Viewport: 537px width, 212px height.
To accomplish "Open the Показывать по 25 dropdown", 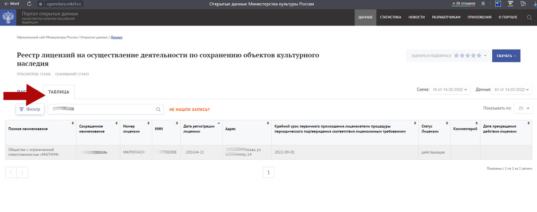I will pos(524,108).
